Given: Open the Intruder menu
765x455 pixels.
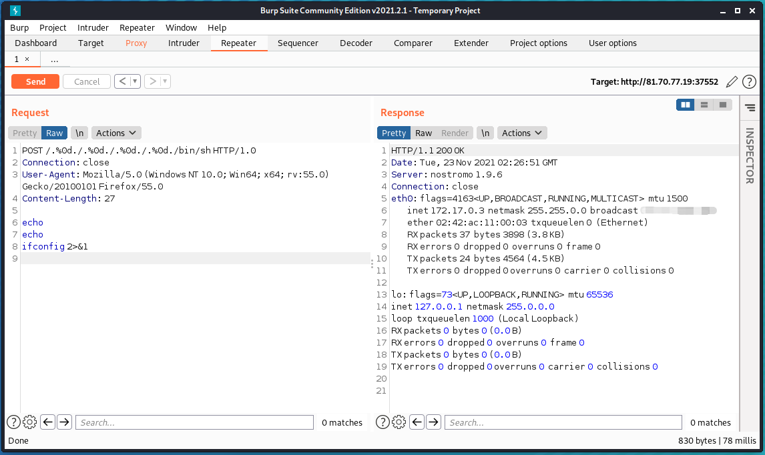Looking at the screenshot, I should coord(93,28).
